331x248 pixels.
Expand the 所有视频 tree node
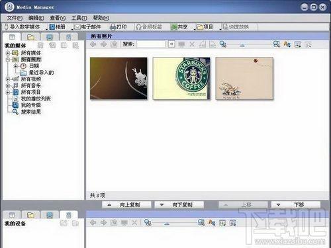(x=8, y=79)
